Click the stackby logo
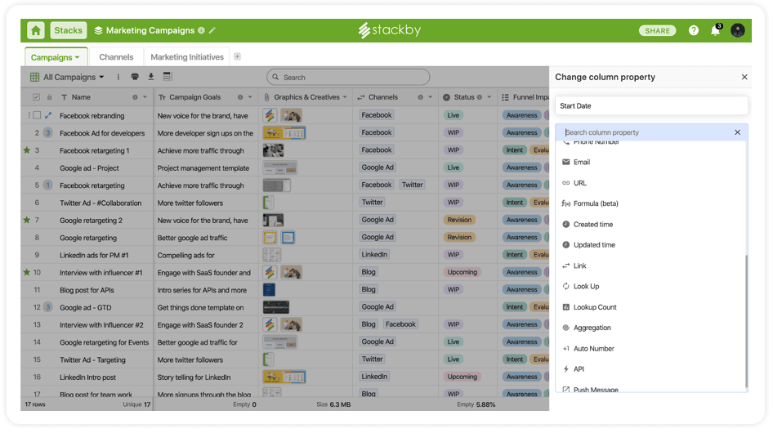 (x=390, y=30)
